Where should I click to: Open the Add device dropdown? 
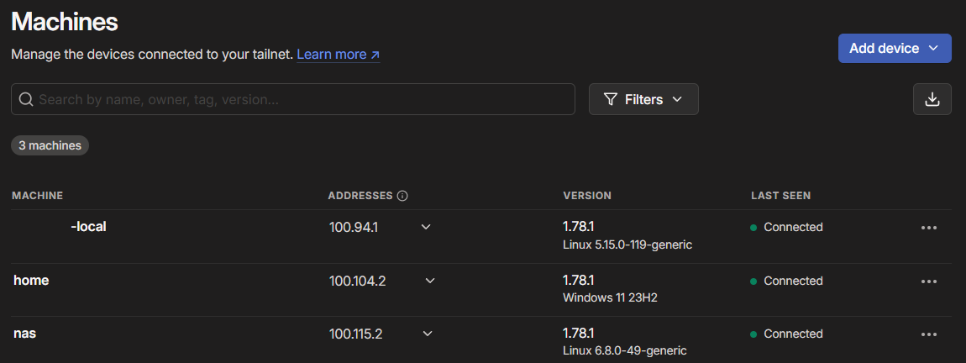point(894,49)
